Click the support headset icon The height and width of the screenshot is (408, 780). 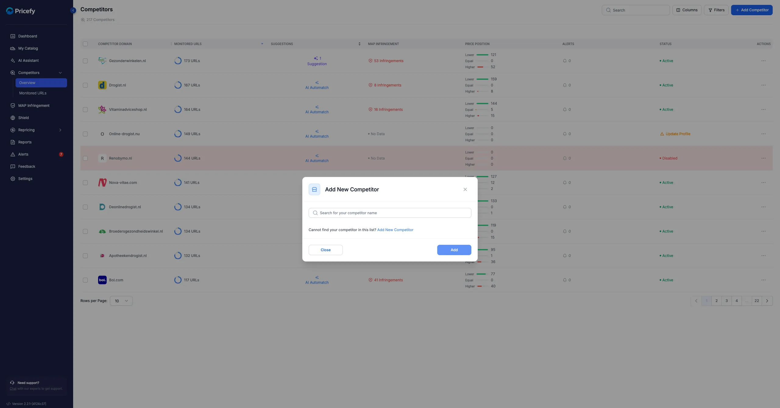click(x=12, y=383)
